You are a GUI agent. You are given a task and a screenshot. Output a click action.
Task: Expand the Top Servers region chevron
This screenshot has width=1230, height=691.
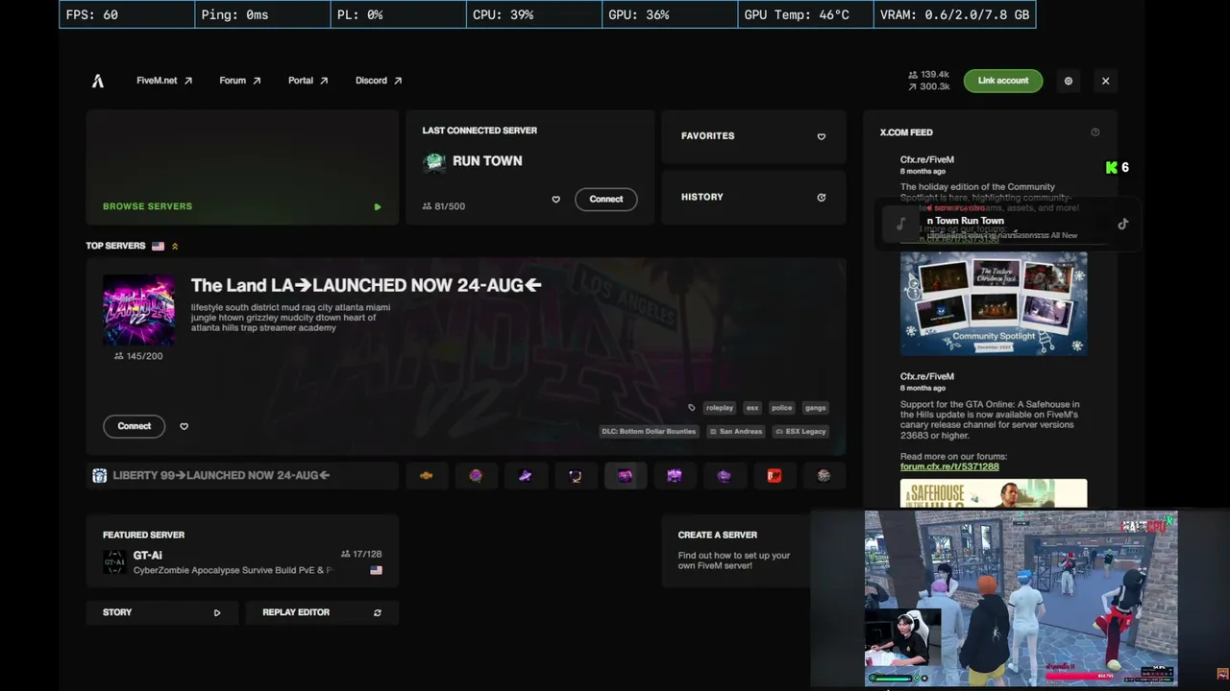coord(175,247)
